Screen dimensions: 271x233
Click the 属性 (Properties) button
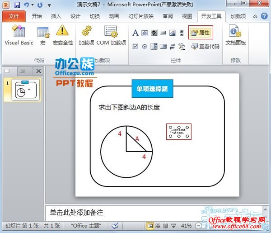pos(201,33)
